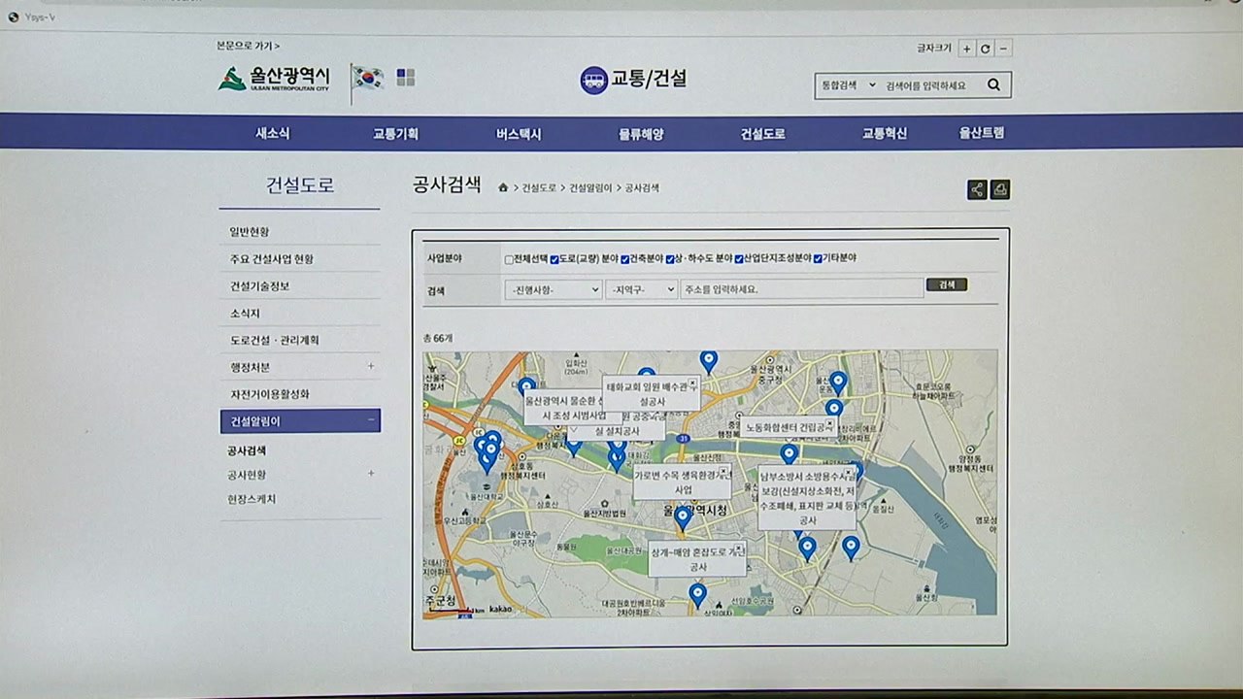The image size is (1243, 699).
Task: Open the four-square grid menu icon
Action: pos(405,78)
